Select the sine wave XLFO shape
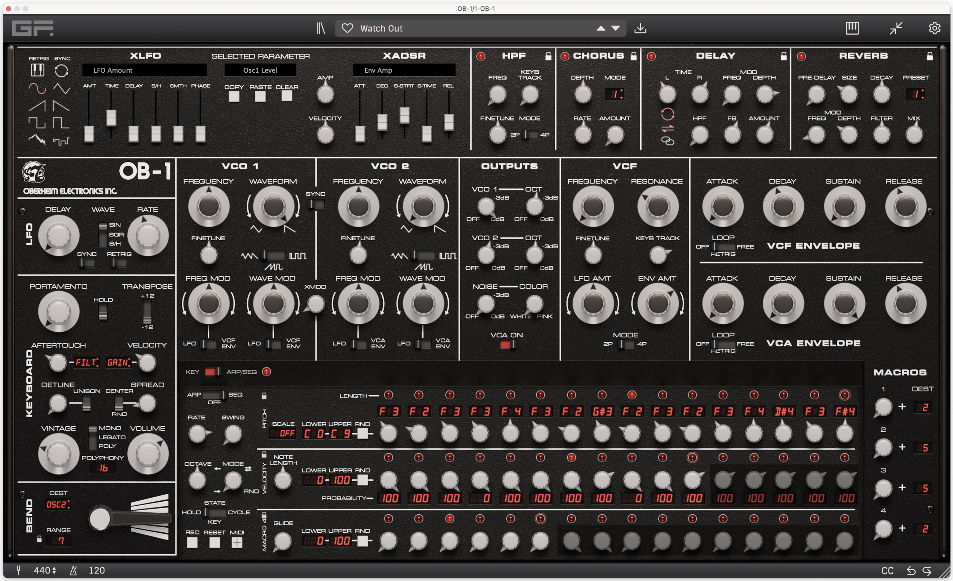 coord(37,89)
